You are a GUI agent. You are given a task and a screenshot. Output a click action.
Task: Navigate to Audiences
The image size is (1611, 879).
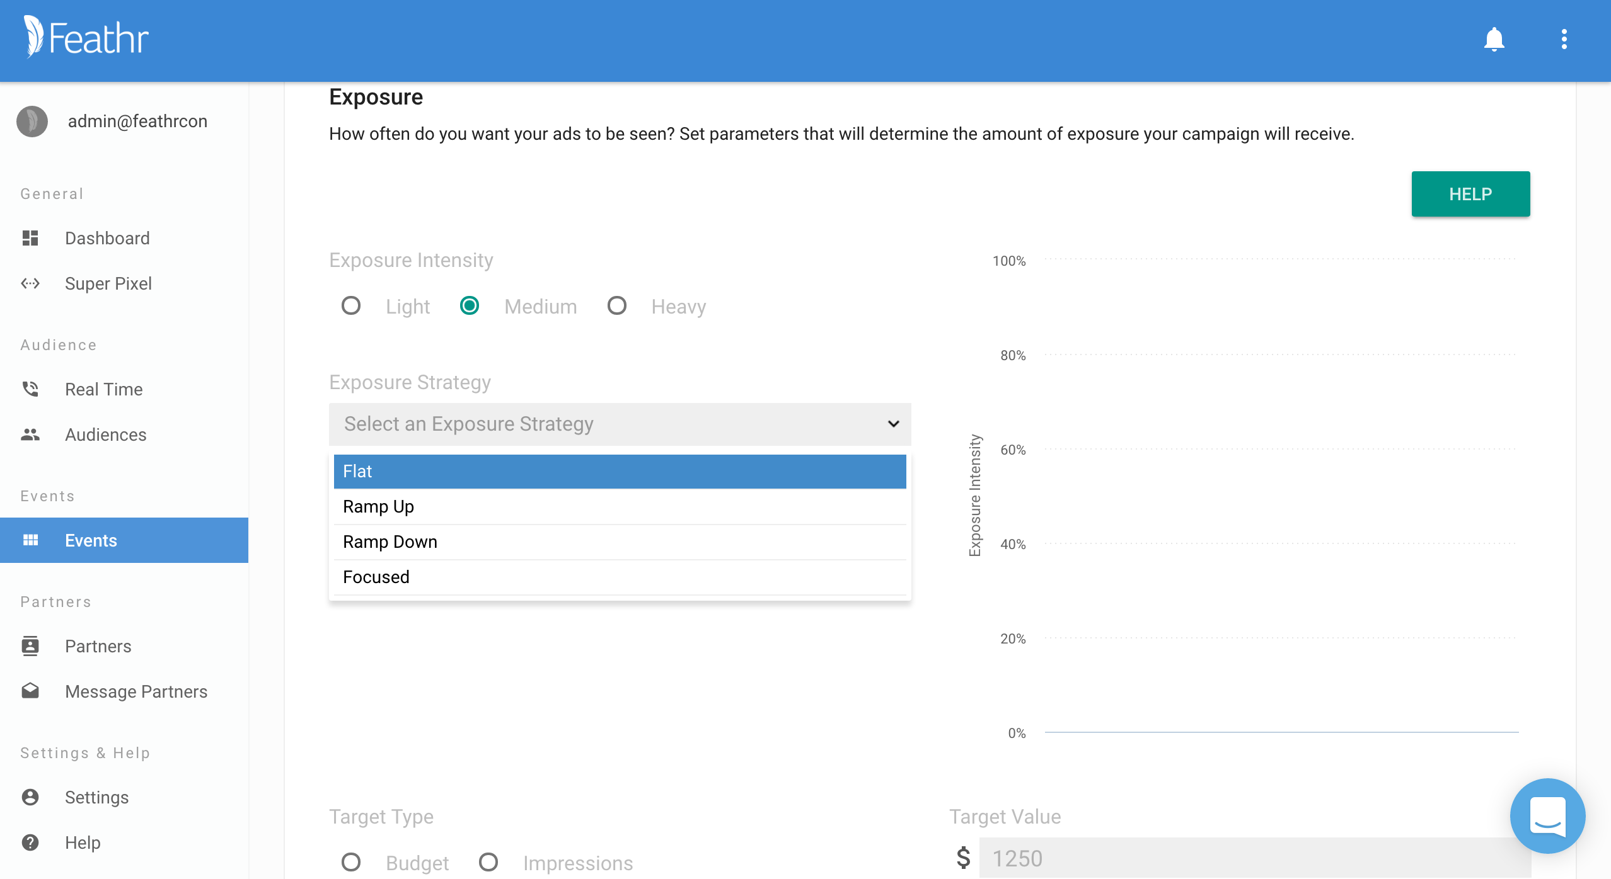124,434
